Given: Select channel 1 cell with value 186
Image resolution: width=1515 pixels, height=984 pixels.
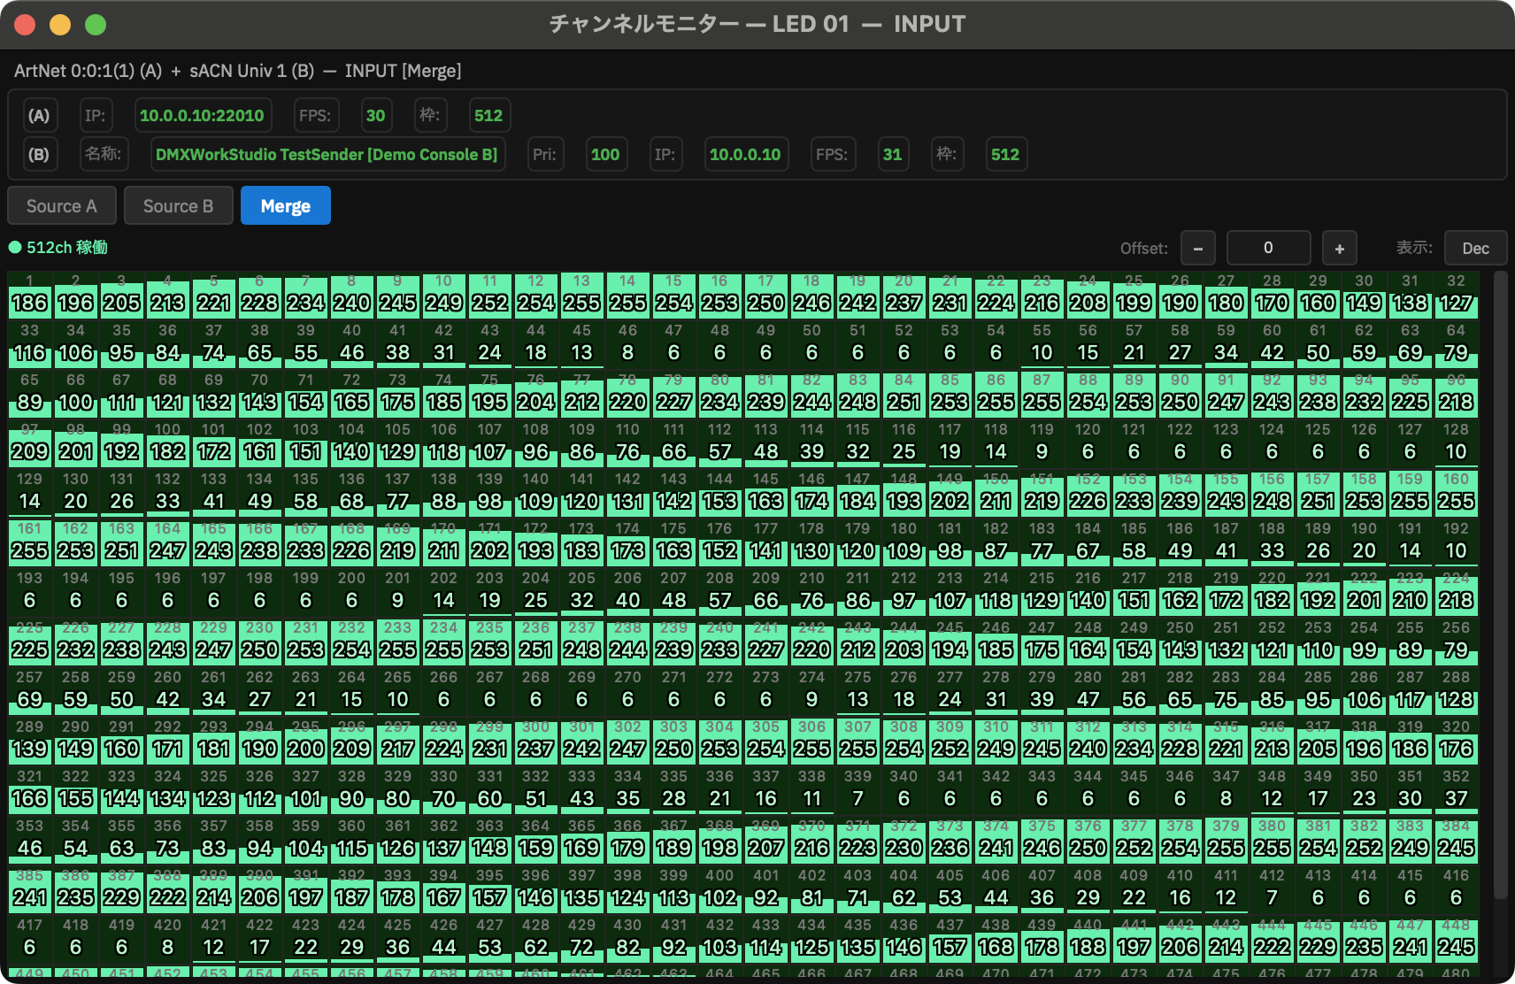Looking at the screenshot, I should click(x=30, y=295).
